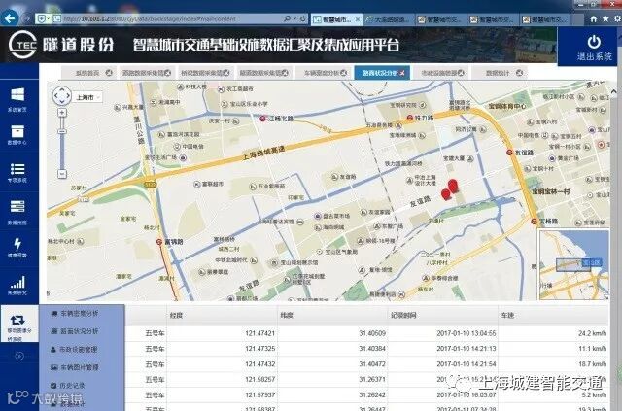Click the browser forward arrow

click(26, 18)
